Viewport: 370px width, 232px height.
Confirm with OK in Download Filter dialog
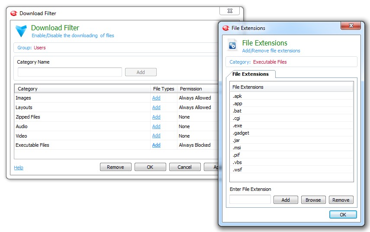pos(150,167)
